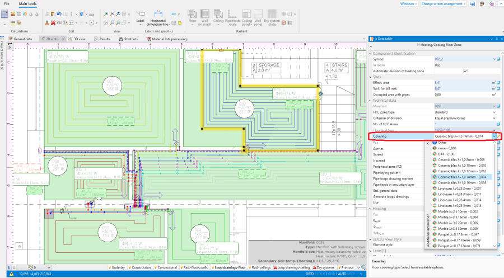
Task: Click the warning triangle in status bar
Action: tap(12, 274)
